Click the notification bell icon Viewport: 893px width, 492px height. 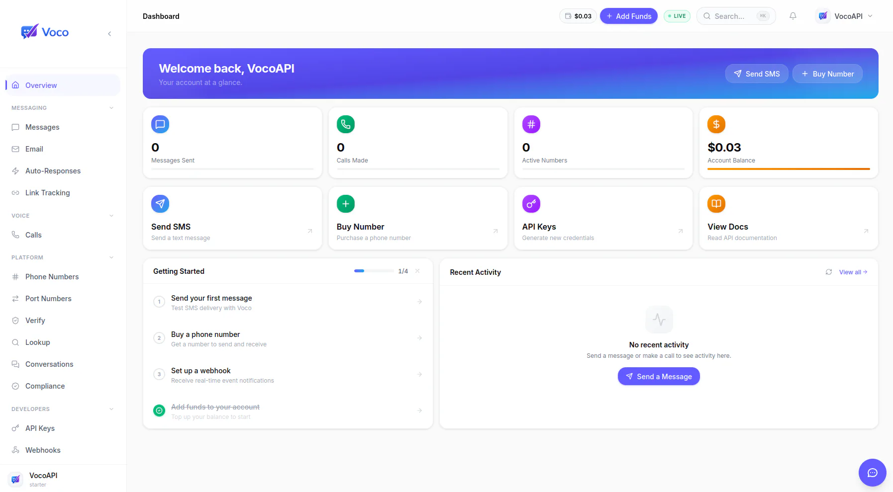pyautogui.click(x=793, y=16)
